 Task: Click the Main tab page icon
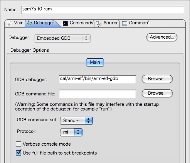tap(9, 24)
